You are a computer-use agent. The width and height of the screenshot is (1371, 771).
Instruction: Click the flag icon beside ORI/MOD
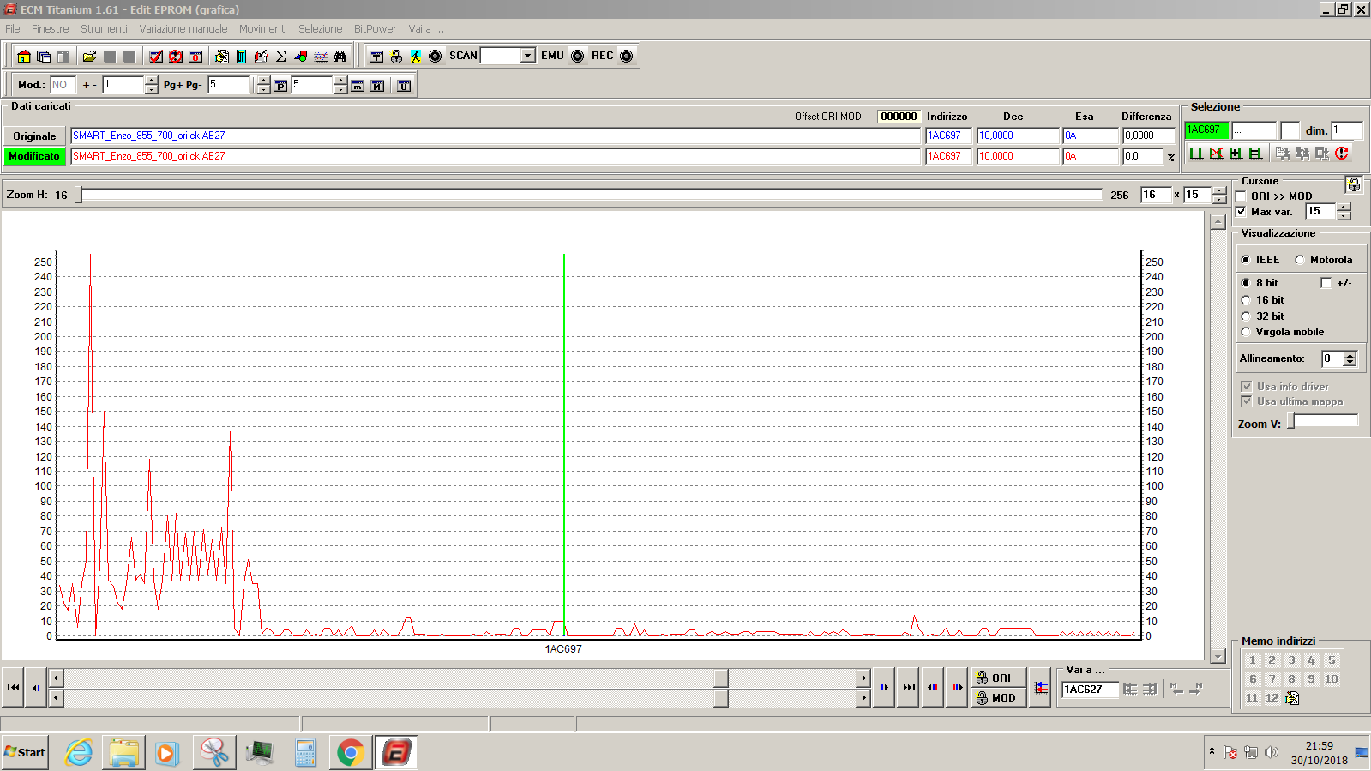click(1041, 688)
